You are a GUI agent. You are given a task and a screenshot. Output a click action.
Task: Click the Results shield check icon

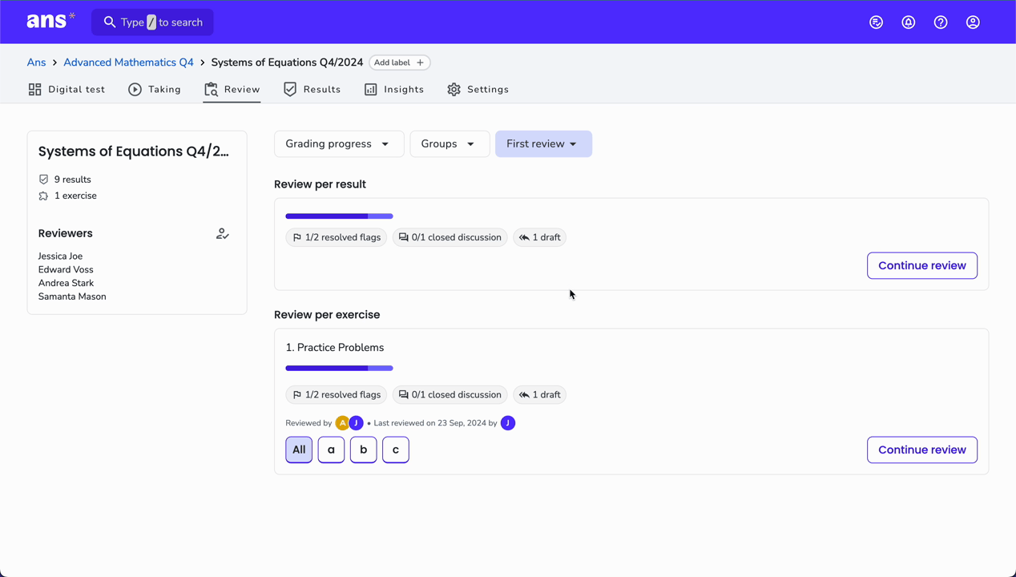point(290,89)
